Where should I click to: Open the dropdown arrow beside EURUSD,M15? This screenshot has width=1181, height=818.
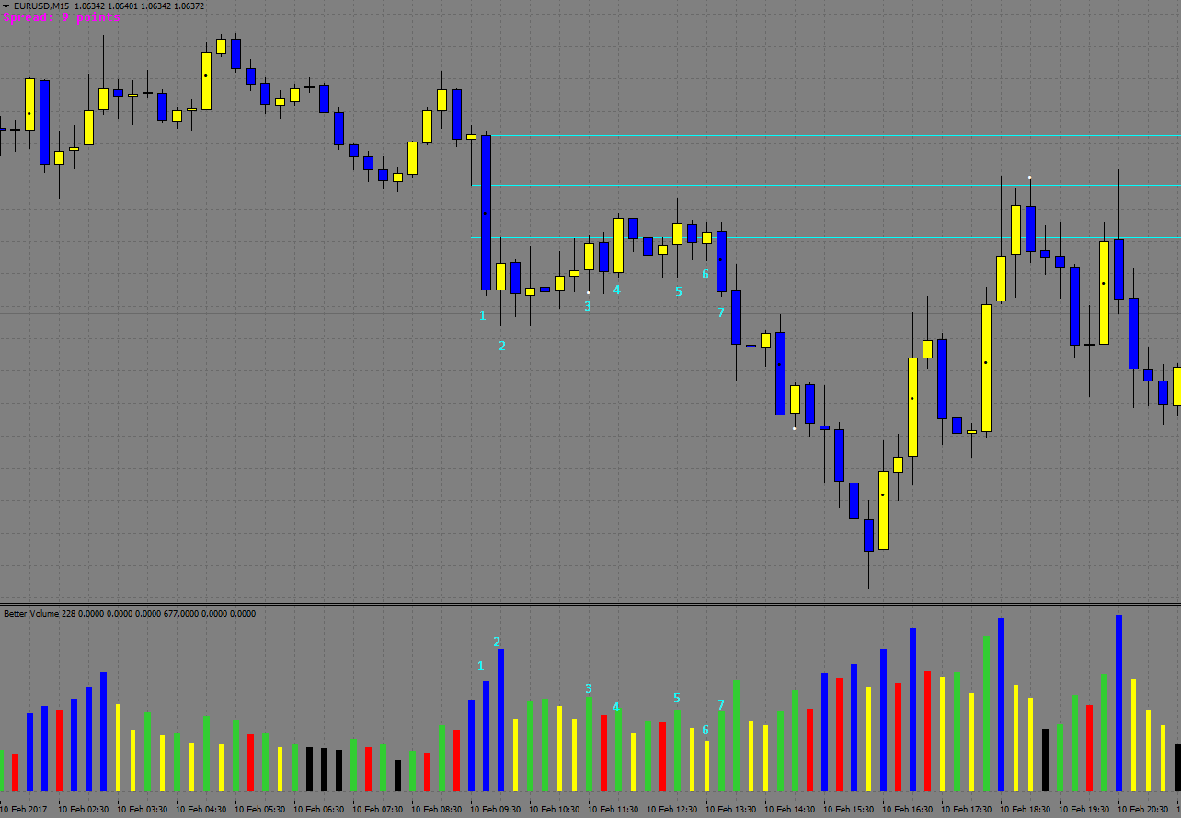coord(6,6)
